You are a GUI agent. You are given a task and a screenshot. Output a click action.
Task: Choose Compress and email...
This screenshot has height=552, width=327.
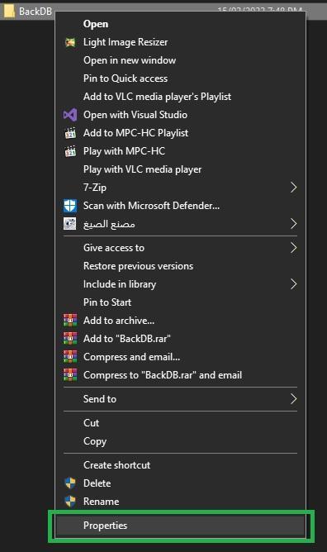coord(180,357)
